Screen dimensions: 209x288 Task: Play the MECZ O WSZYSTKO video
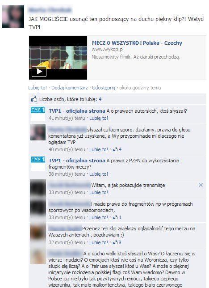click(39, 72)
